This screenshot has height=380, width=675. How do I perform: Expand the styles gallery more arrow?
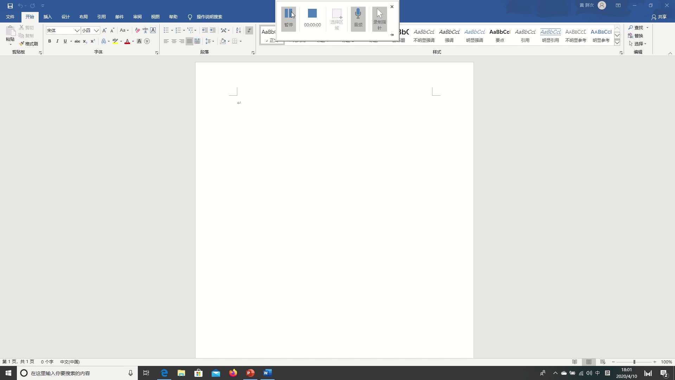617,43
